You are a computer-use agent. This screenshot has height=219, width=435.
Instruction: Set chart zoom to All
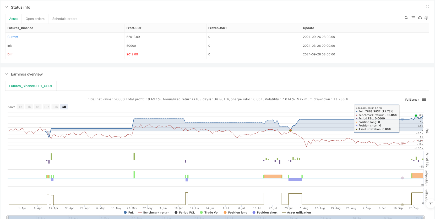click(x=64, y=107)
